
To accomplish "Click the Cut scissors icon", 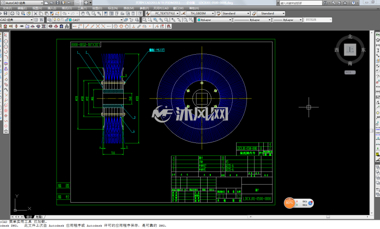I will 36,13.
